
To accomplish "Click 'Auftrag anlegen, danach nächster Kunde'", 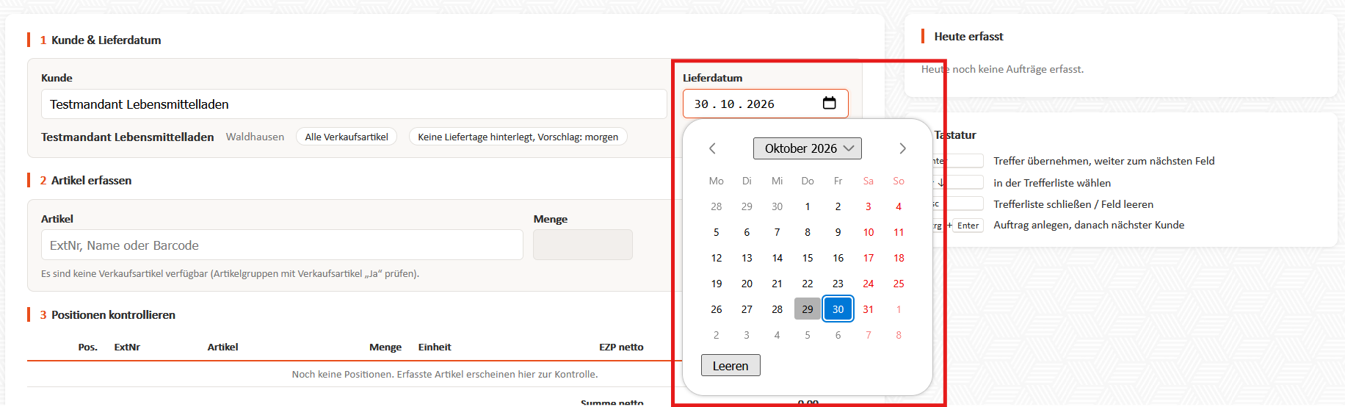I will [x=1089, y=225].
